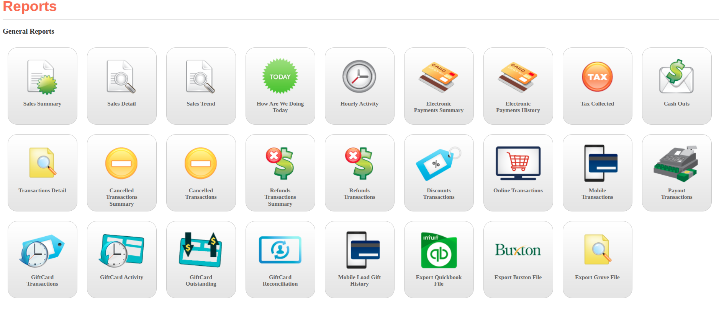Image resolution: width=719 pixels, height=312 pixels.
Task: Click the Export Buxton File button
Action: point(518,259)
